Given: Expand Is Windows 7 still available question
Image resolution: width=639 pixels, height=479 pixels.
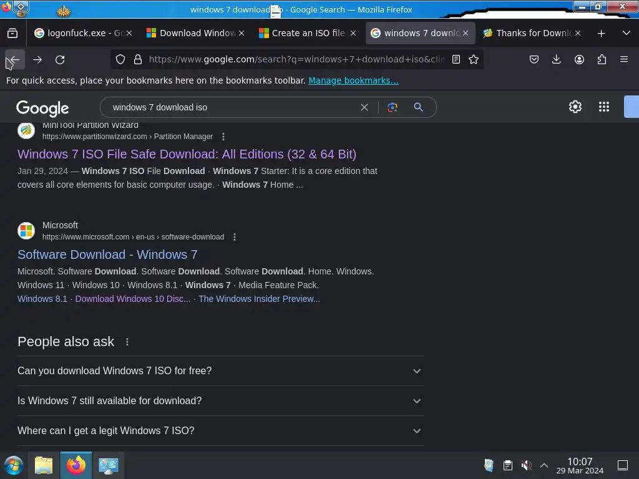Looking at the screenshot, I should pos(220,401).
